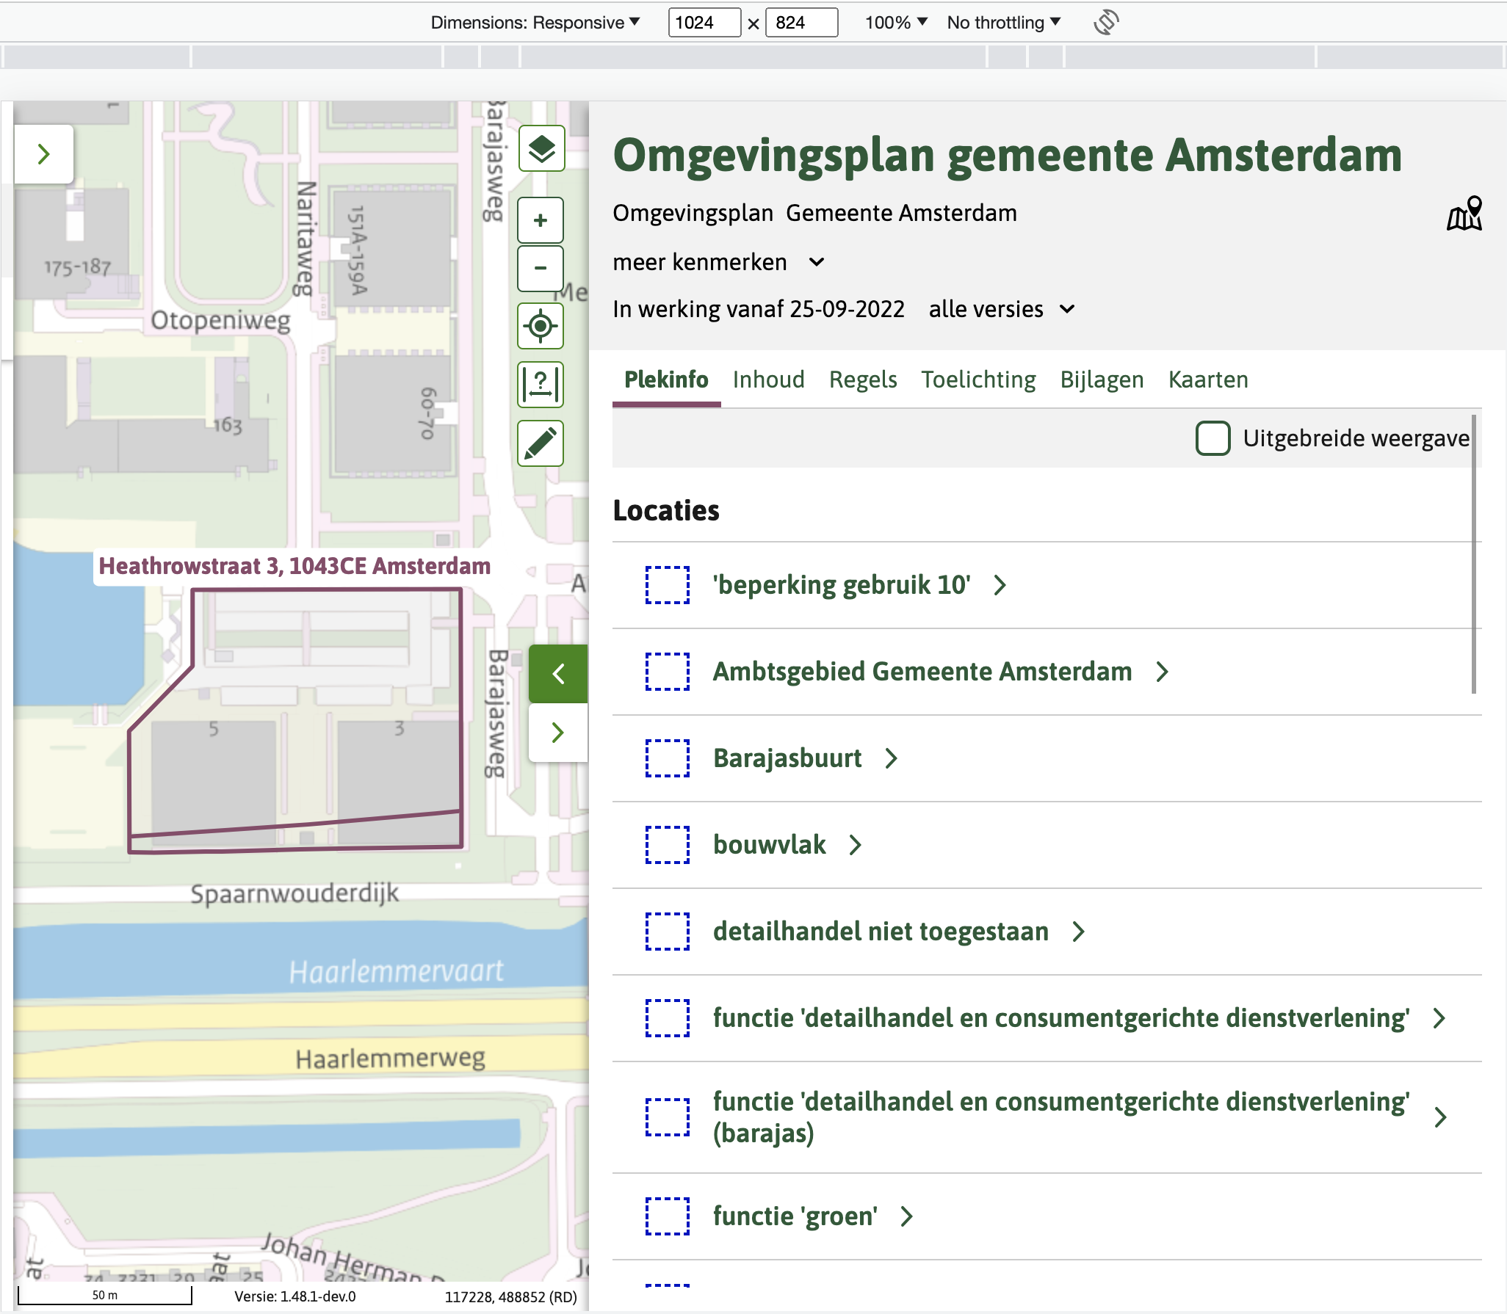Click viewport width field showing 1024

704,22
